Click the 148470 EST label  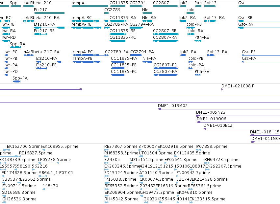click(x=50, y=186)
